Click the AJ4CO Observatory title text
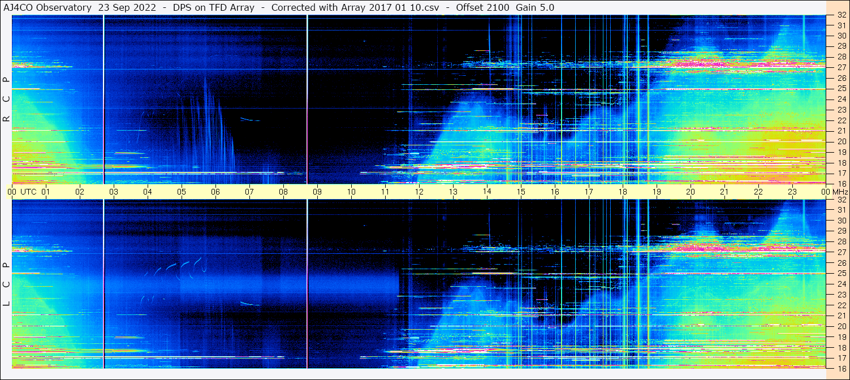The image size is (850, 380). click(47, 7)
